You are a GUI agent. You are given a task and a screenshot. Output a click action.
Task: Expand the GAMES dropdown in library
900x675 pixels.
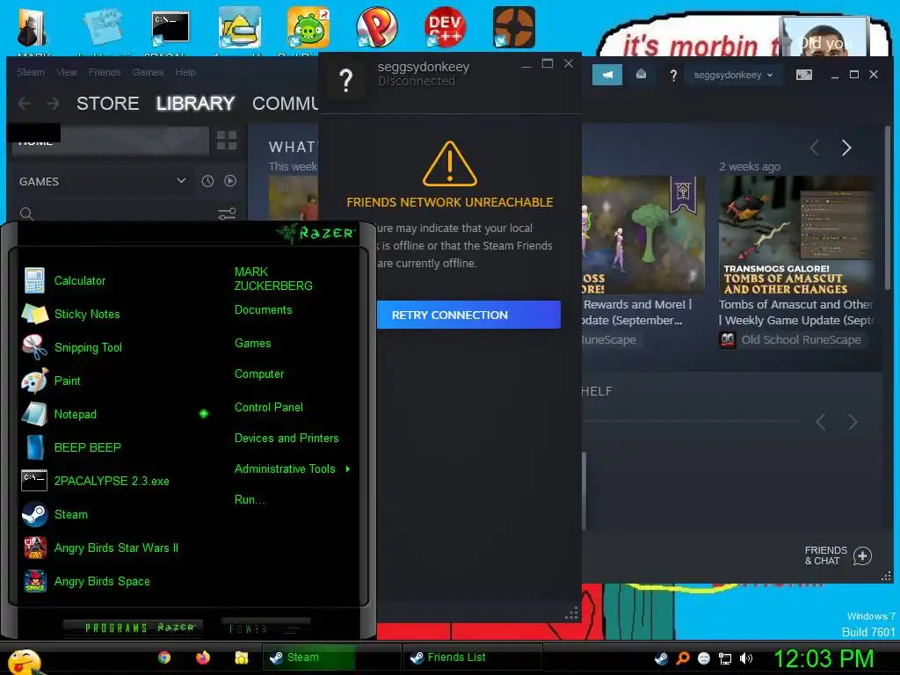click(x=181, y=181)
